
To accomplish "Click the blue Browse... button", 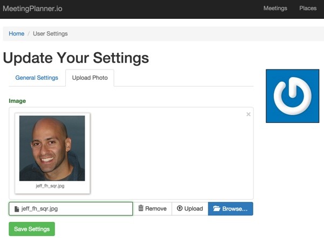I will click(231, 208).
